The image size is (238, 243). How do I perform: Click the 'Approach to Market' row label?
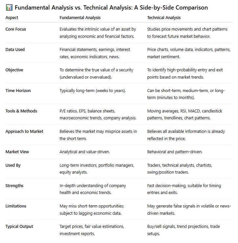[x=24, y=132]
